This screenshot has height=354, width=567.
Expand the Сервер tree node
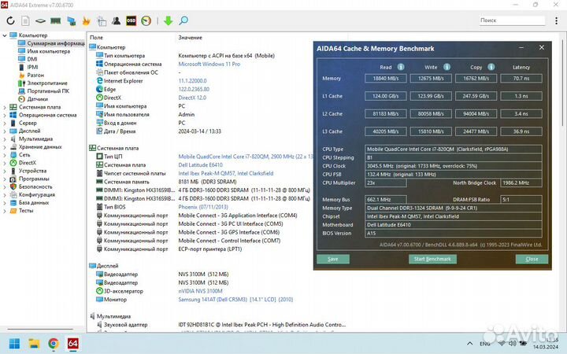(x=5, y=124)
